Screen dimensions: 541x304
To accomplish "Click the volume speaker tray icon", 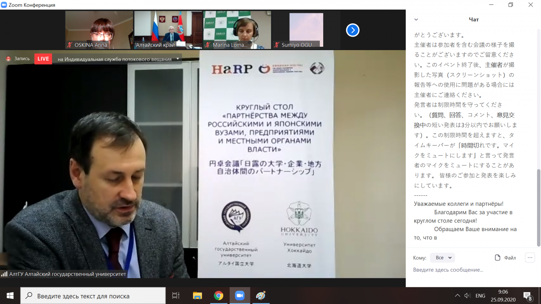I will [x=467, y=296].
